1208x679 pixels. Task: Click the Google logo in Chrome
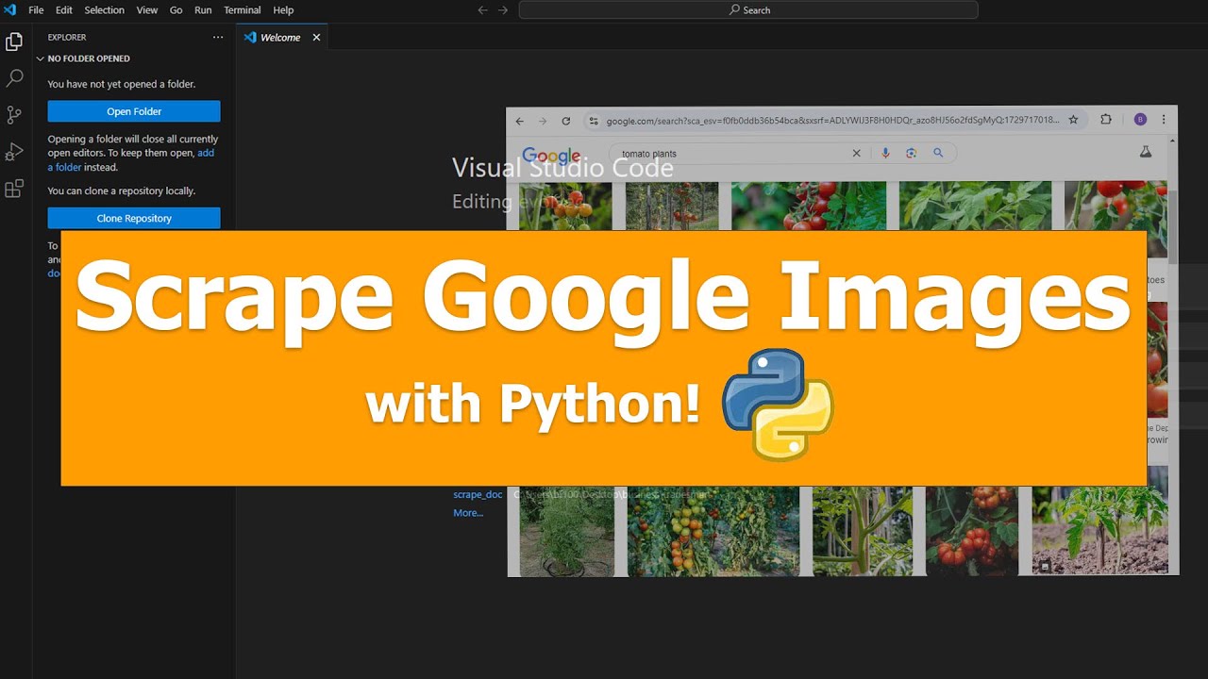tap(551, 156)
